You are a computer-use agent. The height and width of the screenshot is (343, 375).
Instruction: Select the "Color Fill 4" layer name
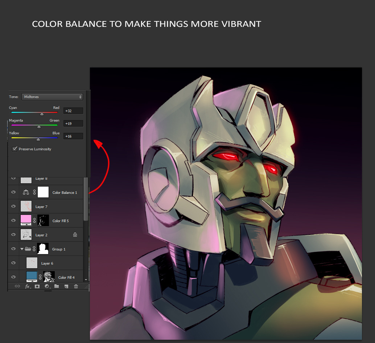[x=66, y=277]
